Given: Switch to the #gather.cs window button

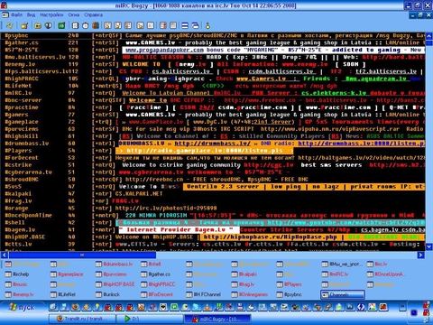Looking at the screenshot, I should pos(156,274).
